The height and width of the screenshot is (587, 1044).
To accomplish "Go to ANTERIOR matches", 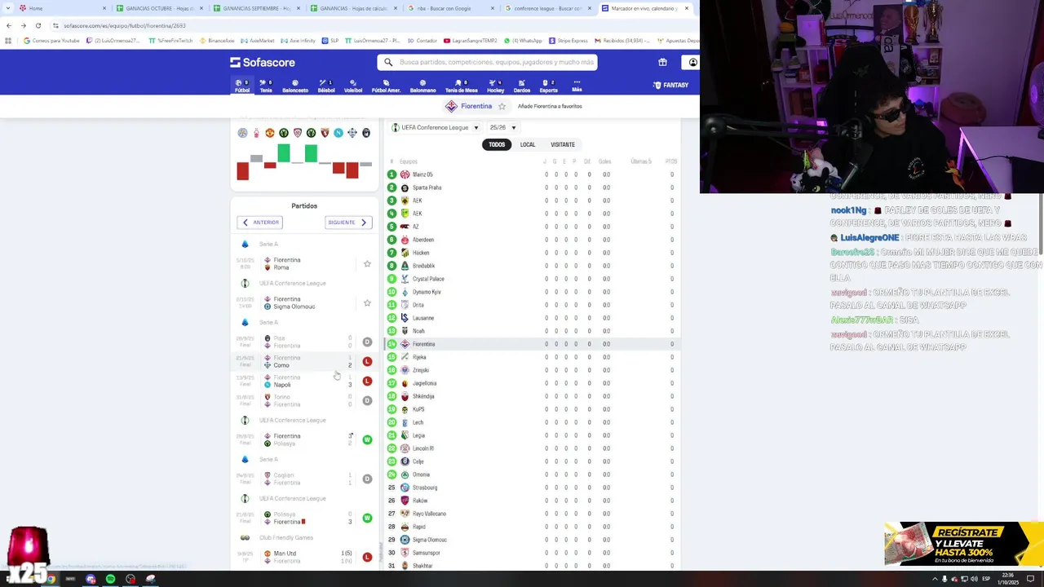I will (260, 223).
